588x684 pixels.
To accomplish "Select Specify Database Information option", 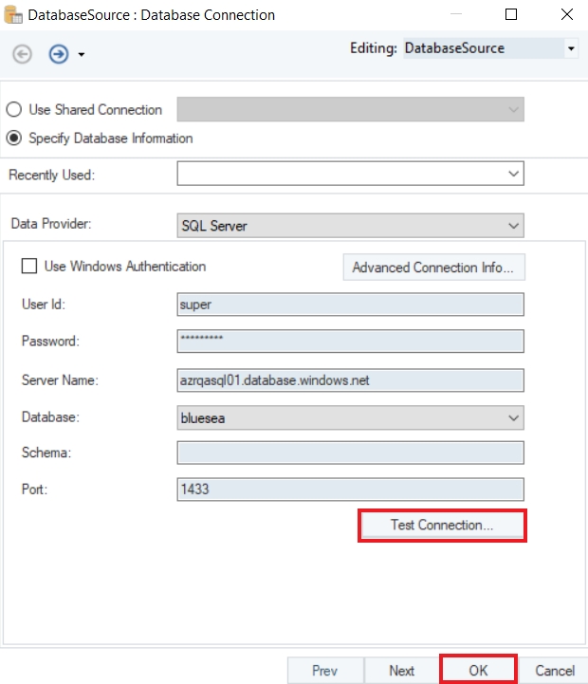I will point(14,139).
